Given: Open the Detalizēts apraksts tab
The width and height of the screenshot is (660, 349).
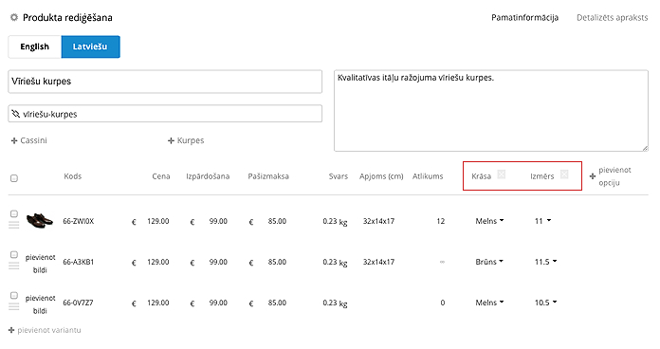Looking at the screenshot, I should [612, 18].
